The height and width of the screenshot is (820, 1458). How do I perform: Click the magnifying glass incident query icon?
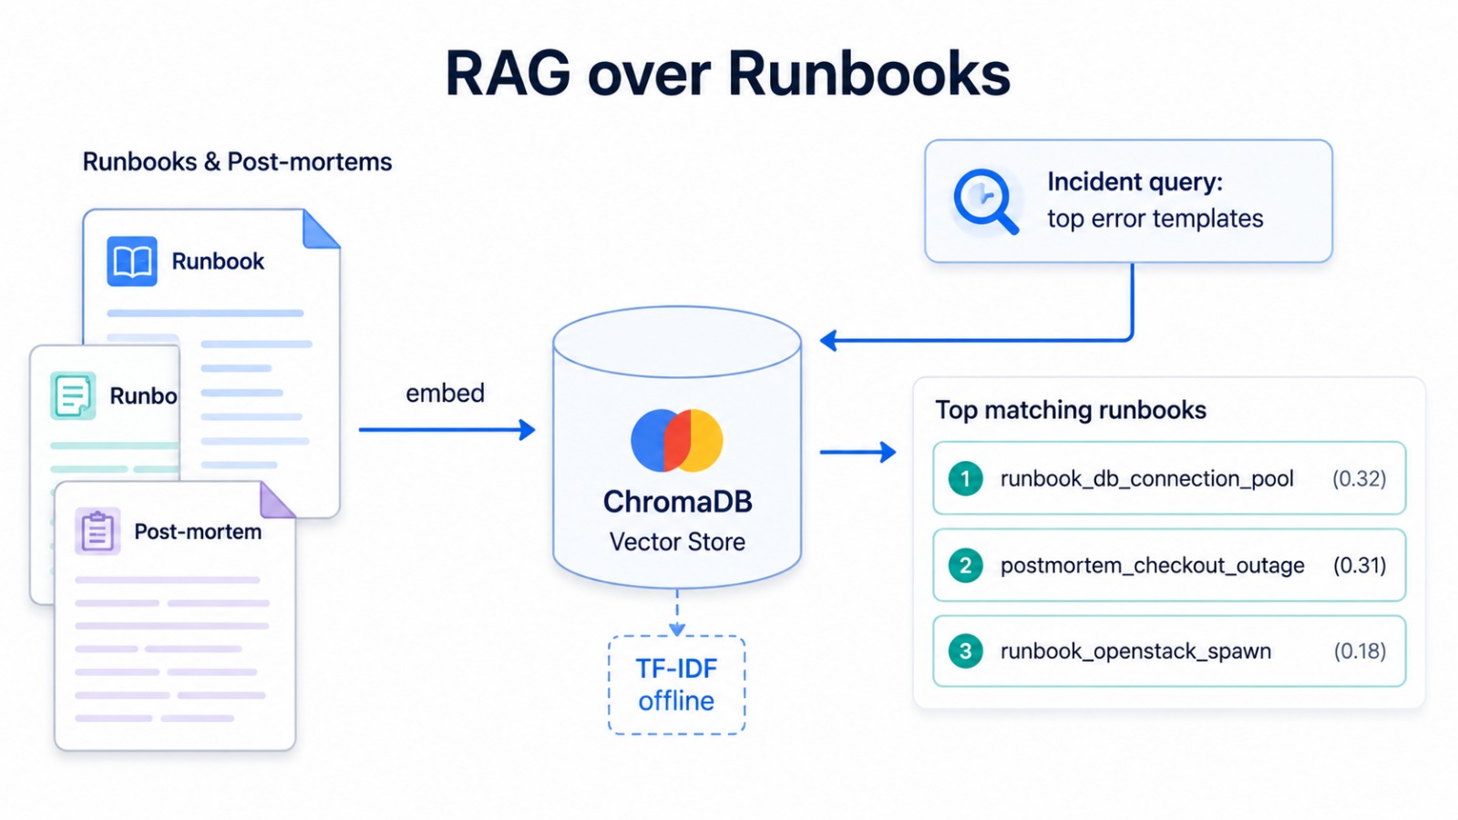[985, 201]
